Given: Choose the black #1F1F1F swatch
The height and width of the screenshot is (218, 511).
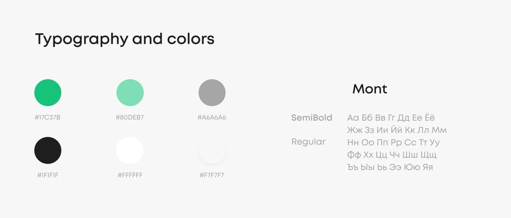Looking at the screenshot, I should pos(48,150).
